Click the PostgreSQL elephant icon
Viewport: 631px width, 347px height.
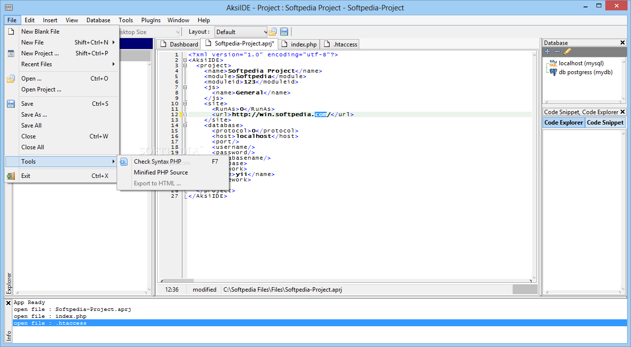coord(553,72)
